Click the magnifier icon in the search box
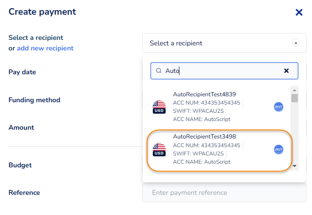The height and width of the screenshot is (215, 312). coord(159,71)
